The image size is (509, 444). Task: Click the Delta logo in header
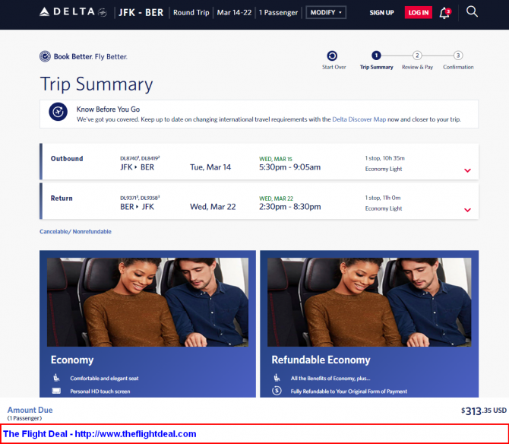pyautogui.click(x=73, y=12)
